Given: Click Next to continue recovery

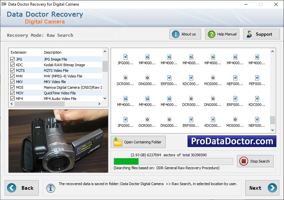Looking at the screenshot, I should pos(261,188).
